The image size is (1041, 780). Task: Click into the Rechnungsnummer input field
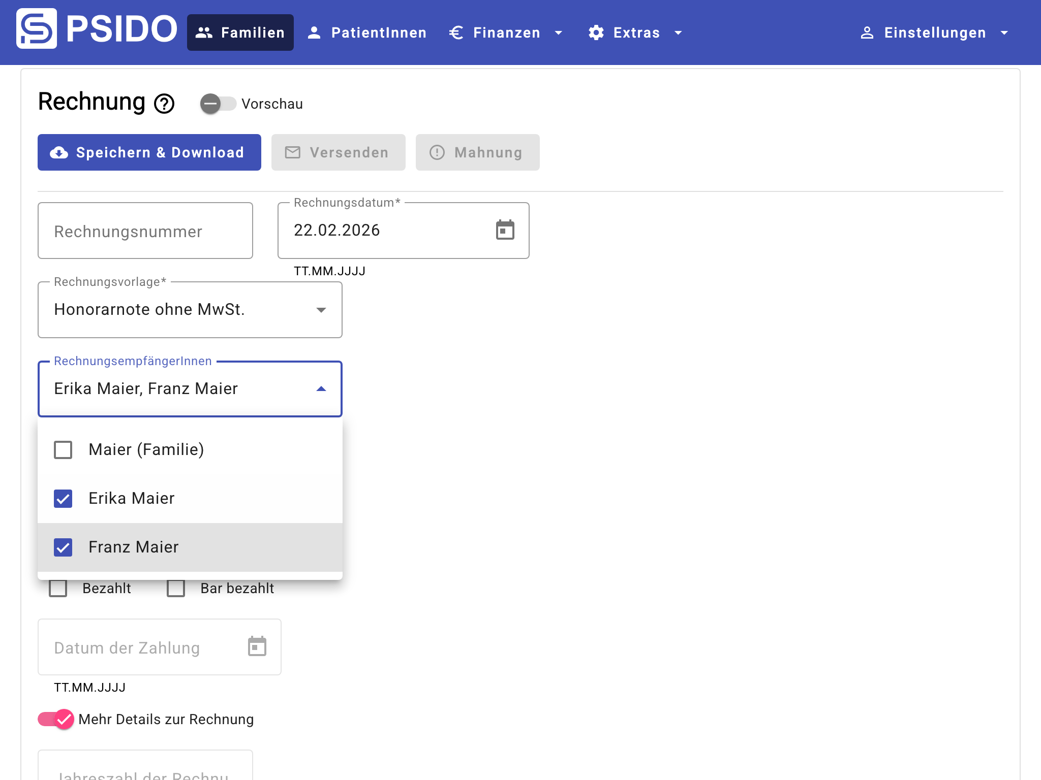click(x=145, y=231)
